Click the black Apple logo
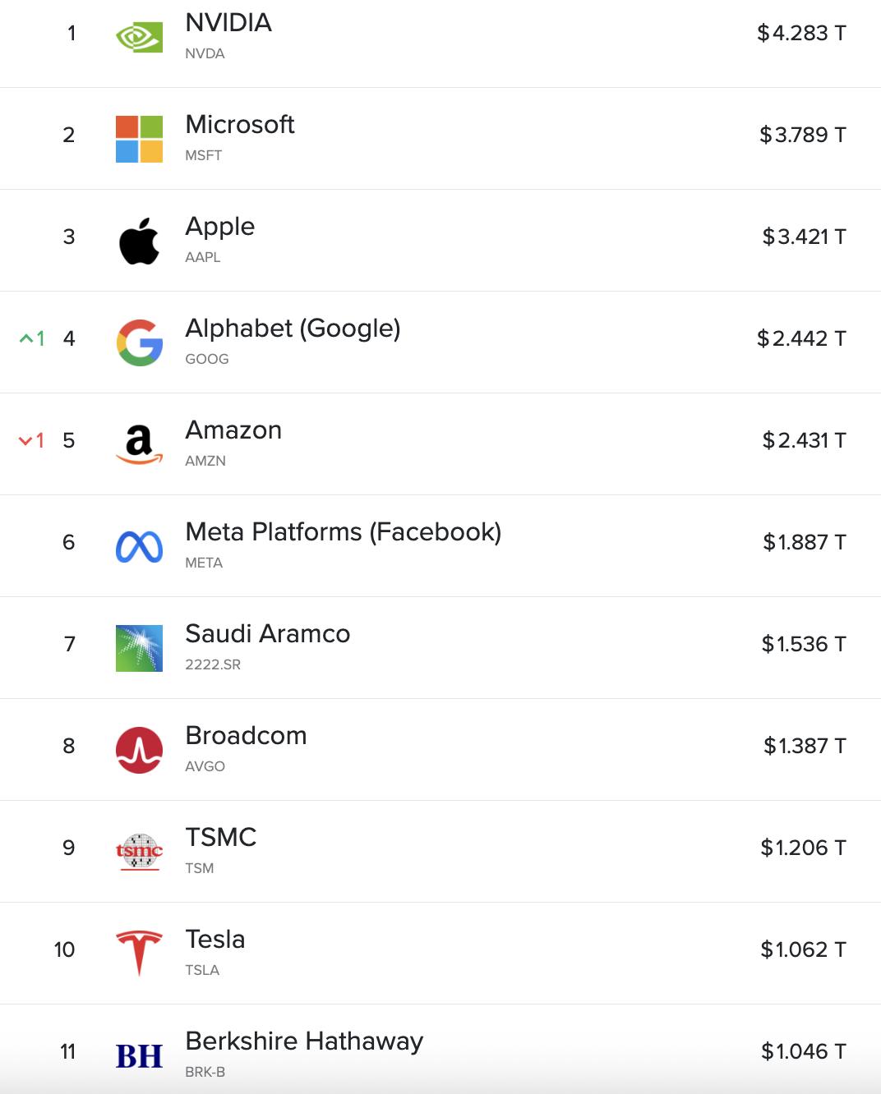 (x=139, y=241)
